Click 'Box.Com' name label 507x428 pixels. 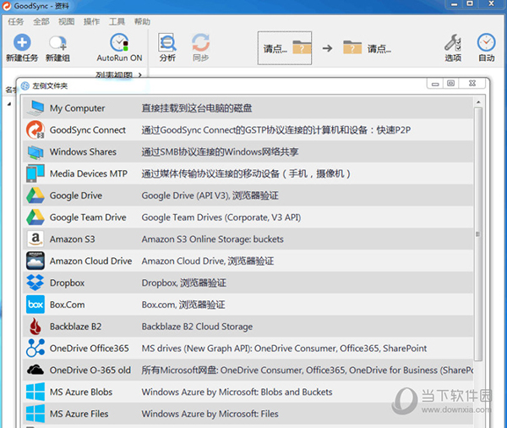point(68,305)
